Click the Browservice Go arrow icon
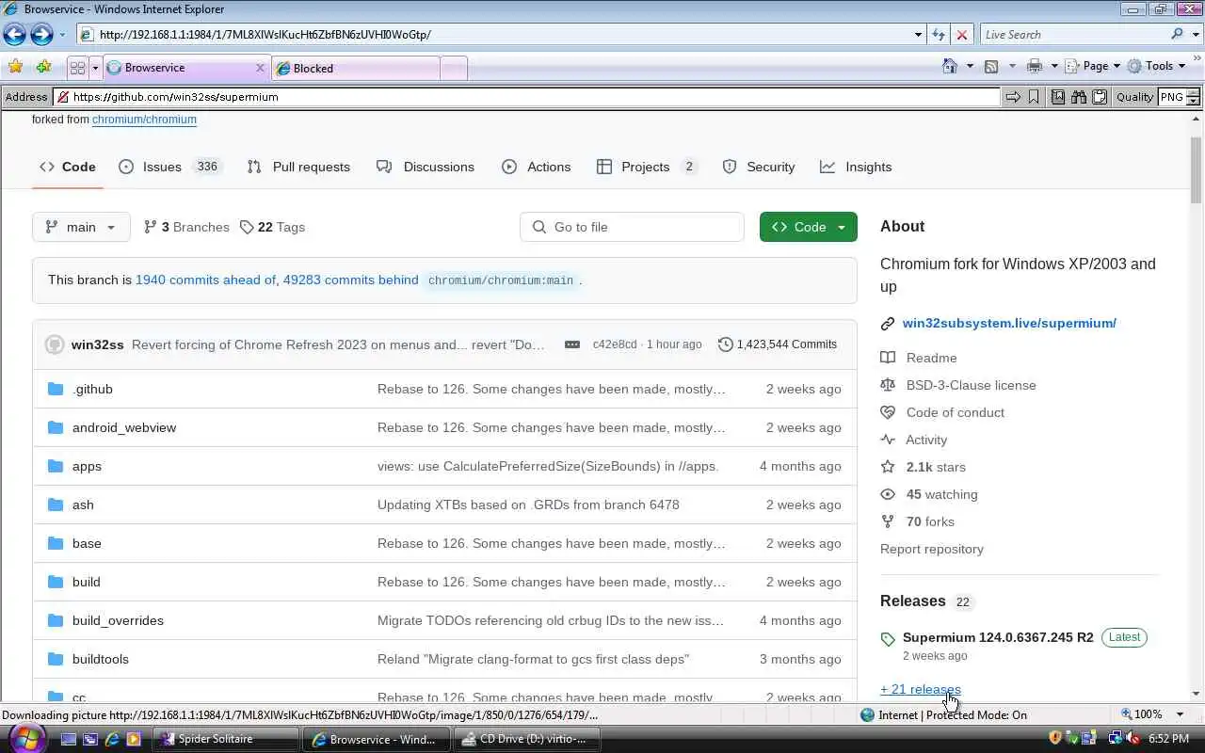The image size is (1205, 753). (x=1013, y=97)
